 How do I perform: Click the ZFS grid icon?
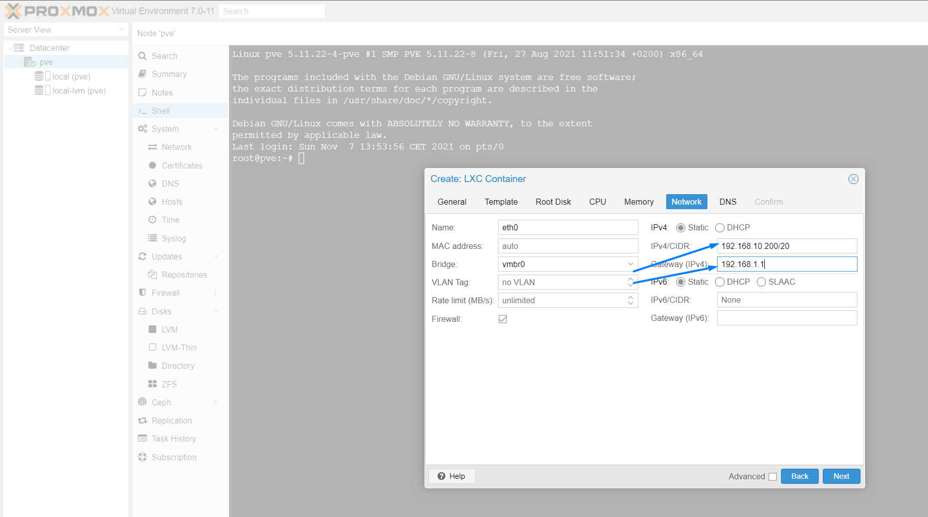click(x=153, y=384)
